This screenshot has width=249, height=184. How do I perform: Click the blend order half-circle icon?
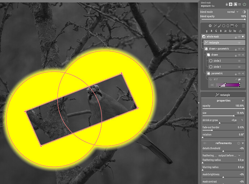[x=244, y=12]
